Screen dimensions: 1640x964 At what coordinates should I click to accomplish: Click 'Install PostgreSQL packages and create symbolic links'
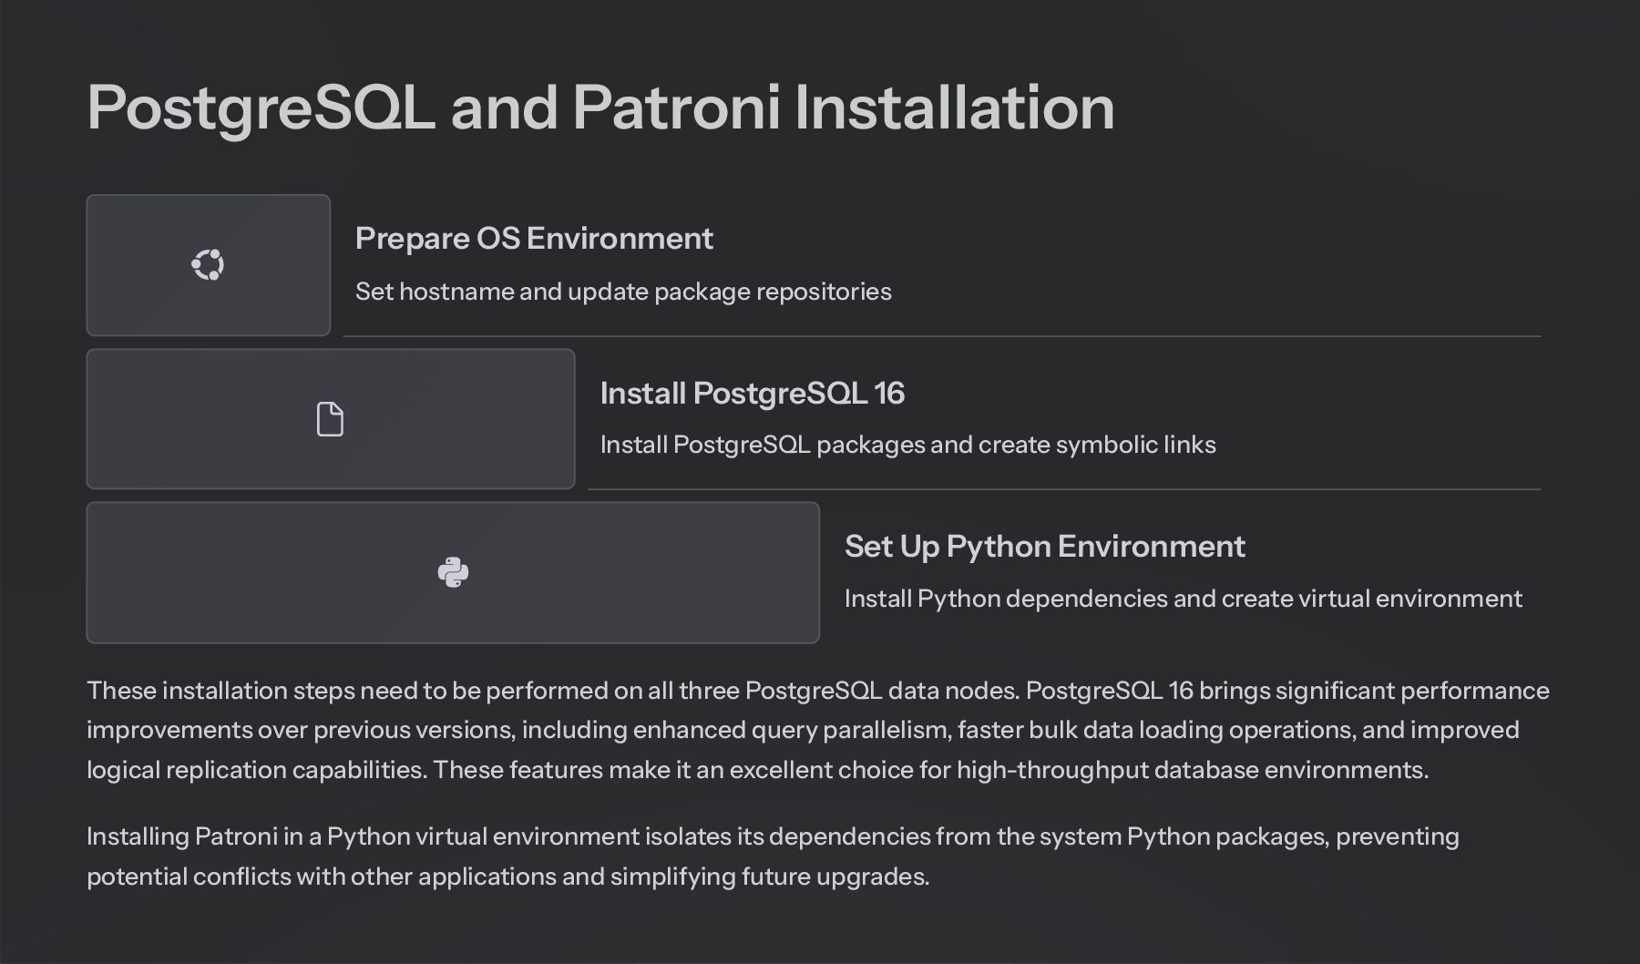[x=907, y=445]
